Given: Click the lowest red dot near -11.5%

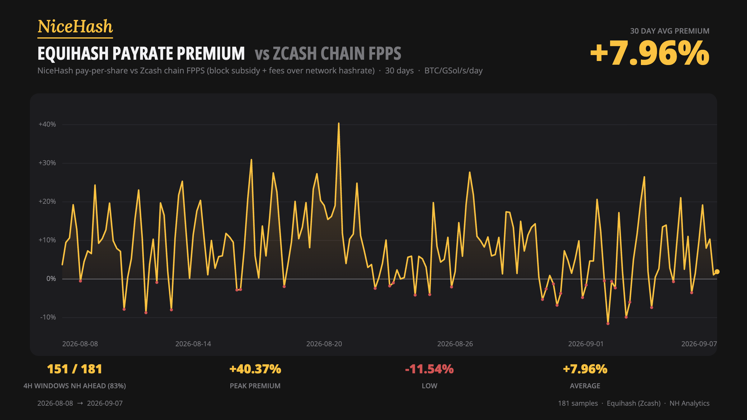Looking at the screenshot, I should click(x=608, y=324).
